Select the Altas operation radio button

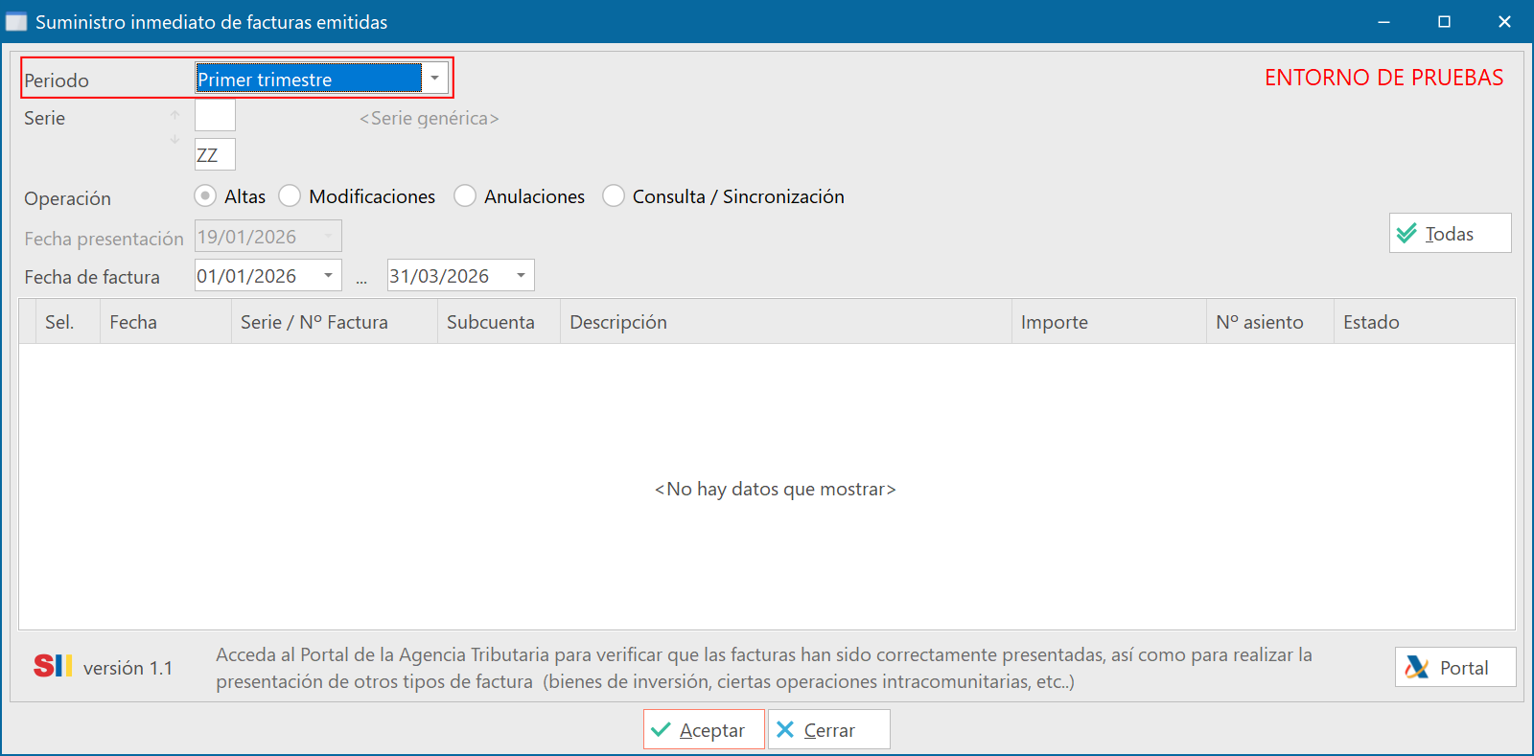pyautogui.click(x=205, y=196)
